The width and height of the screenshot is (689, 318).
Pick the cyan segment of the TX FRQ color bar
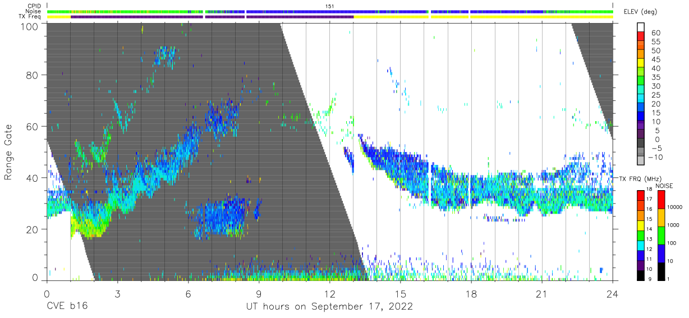coord(640,246)
